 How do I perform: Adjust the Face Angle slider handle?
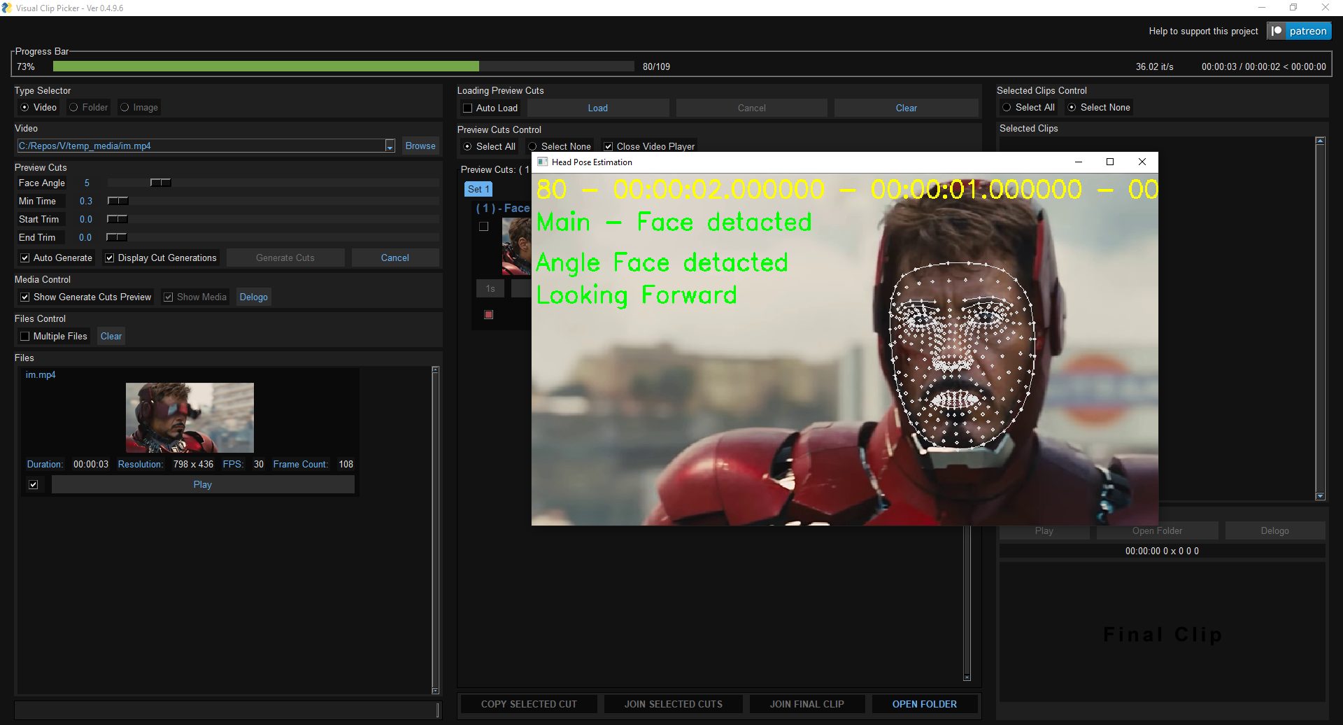(160, 183)
